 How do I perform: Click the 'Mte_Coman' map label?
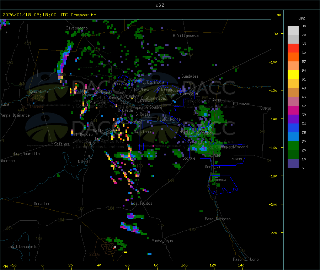pyautogui.click(x=190, y=93)
